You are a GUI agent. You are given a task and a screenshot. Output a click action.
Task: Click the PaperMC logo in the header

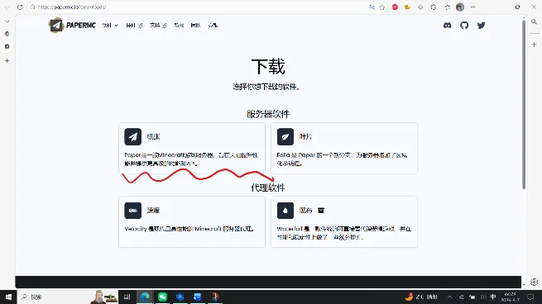[56, 25]
